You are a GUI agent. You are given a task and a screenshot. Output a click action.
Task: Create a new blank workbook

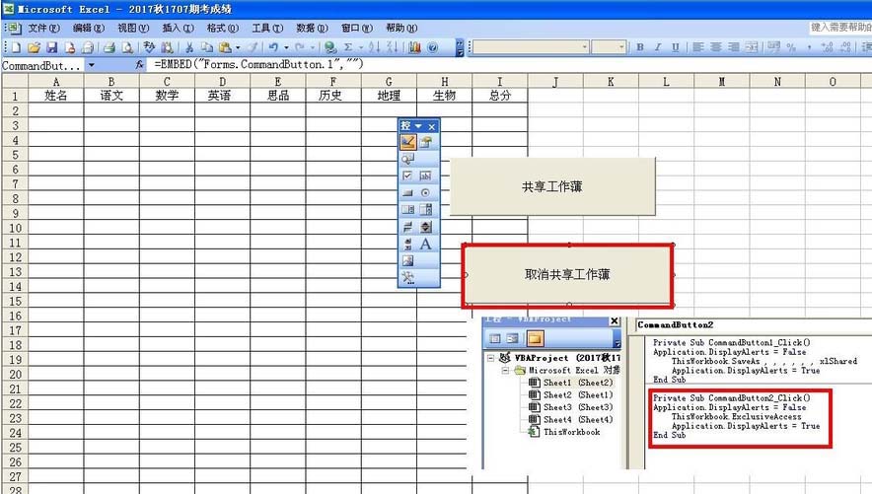[x=16, y=47]
